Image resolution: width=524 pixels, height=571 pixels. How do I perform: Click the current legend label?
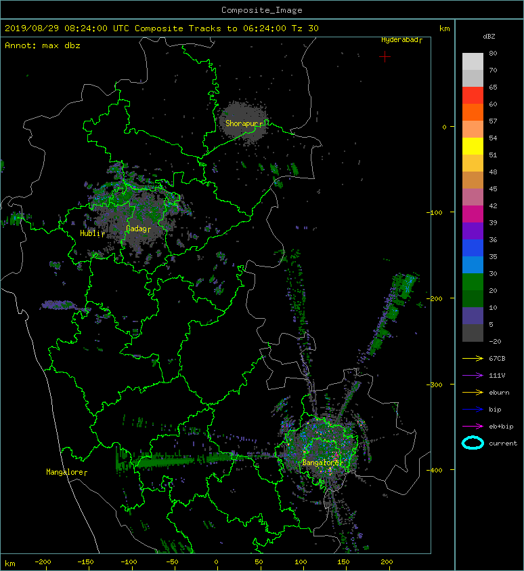(503, 444)
